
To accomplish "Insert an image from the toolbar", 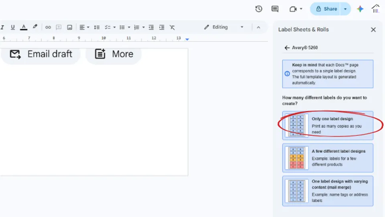I will [70, 27].
